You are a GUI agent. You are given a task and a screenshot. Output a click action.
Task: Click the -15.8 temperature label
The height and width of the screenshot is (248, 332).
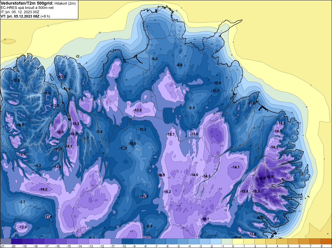244,191
